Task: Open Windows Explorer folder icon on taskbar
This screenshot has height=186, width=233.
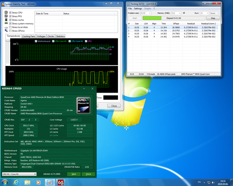Action: click(27, 183)
